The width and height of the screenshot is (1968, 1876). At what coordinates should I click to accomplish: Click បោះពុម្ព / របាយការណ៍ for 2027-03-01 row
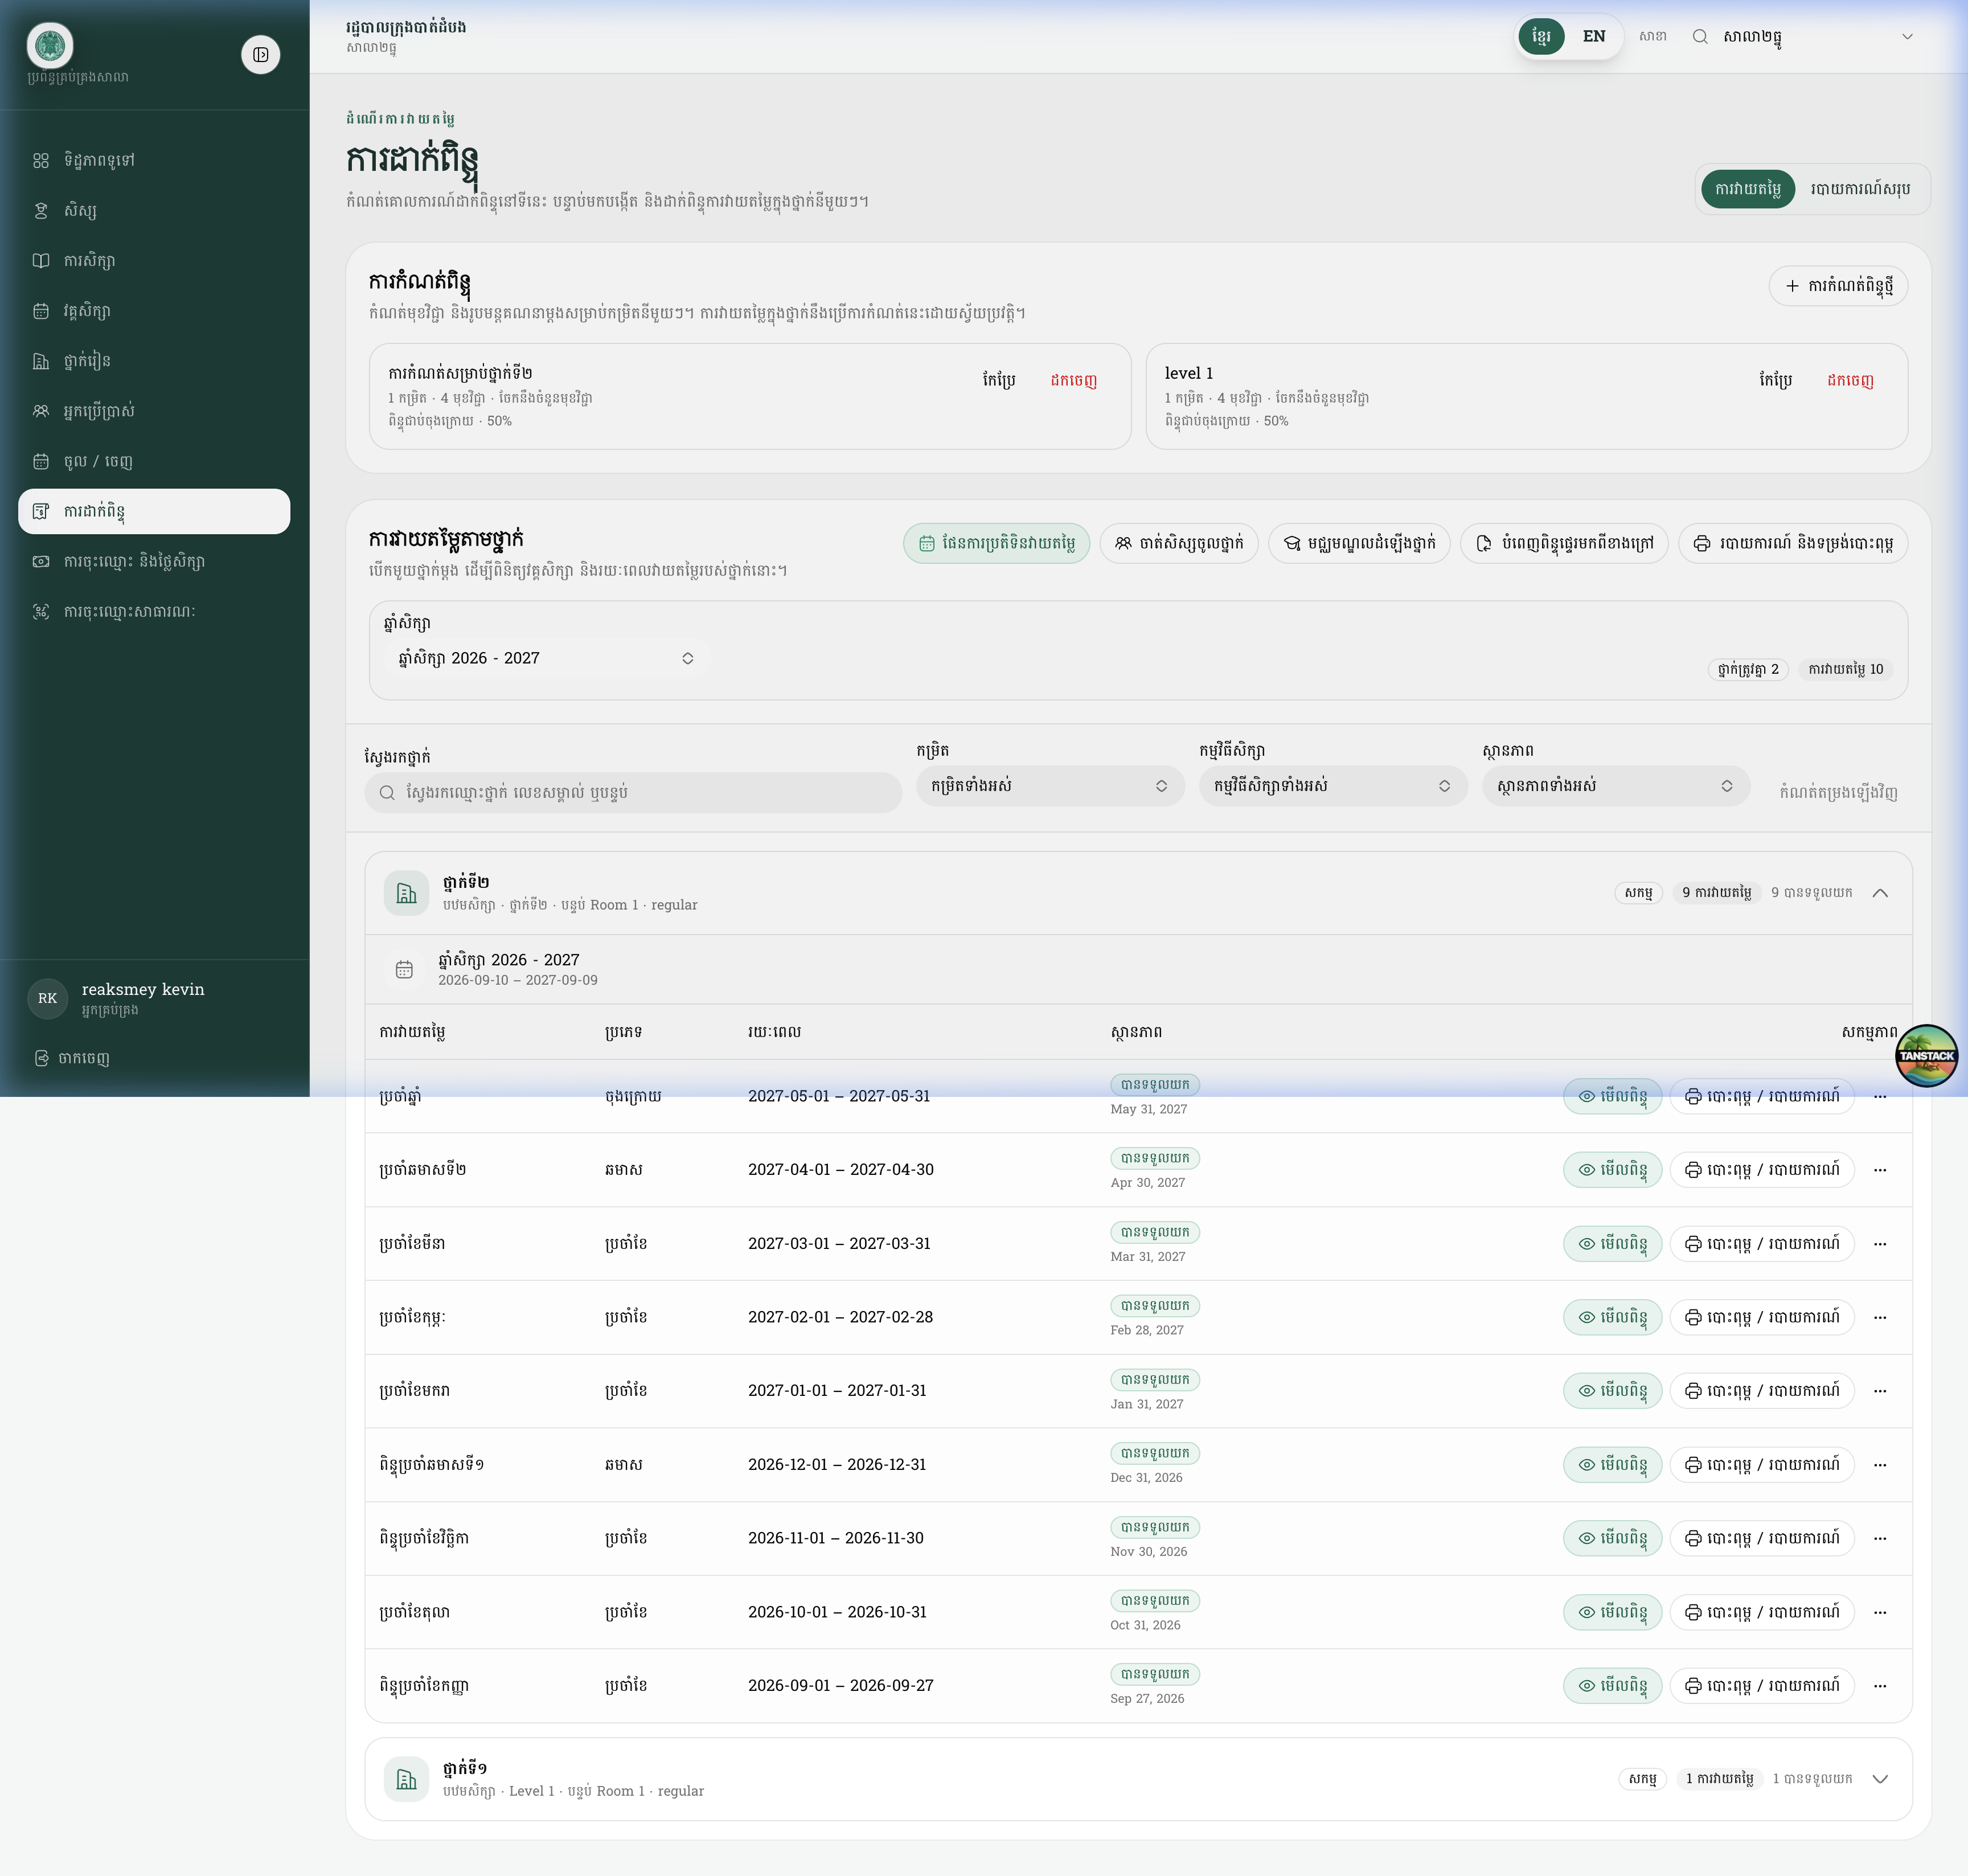click(x=1762, y=1243)
